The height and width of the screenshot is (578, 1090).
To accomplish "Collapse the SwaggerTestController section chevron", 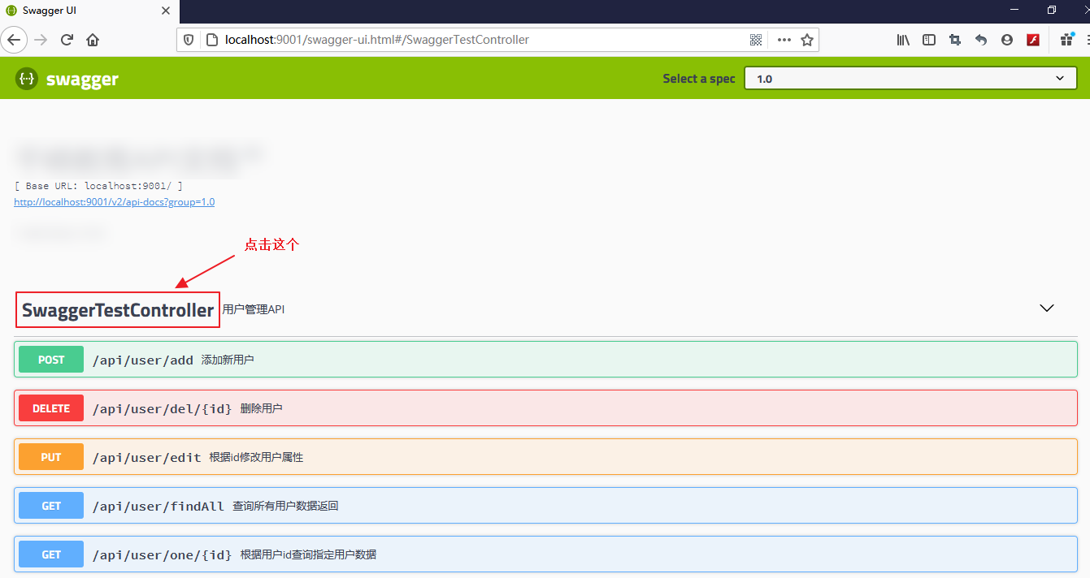I will pyautogui.click(x=1047, y=308).
